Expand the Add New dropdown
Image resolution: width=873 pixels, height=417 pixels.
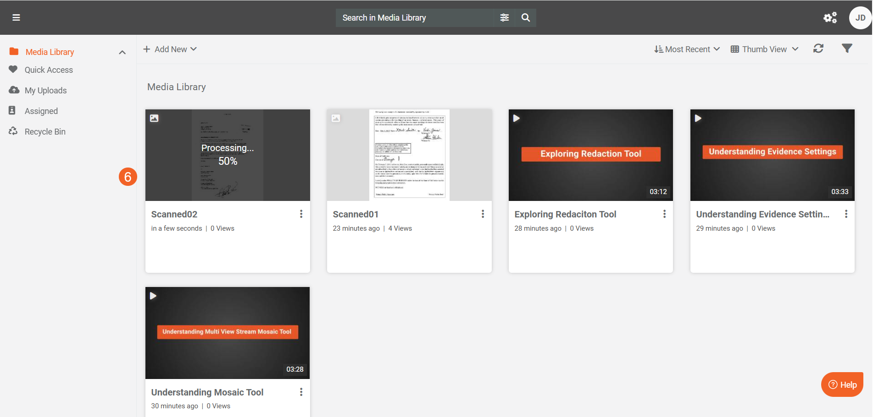tap(170, 49)
